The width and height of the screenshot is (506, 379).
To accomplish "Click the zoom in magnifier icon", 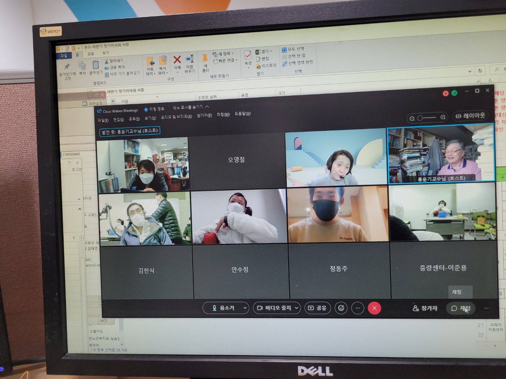I will pyautogui.click(x=443, y=117).
